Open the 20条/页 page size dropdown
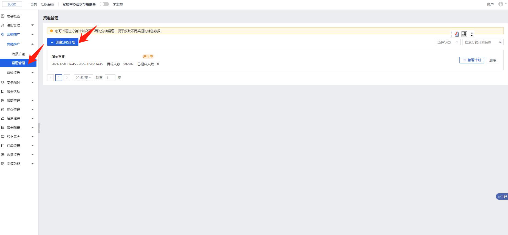 pos(83,78)
